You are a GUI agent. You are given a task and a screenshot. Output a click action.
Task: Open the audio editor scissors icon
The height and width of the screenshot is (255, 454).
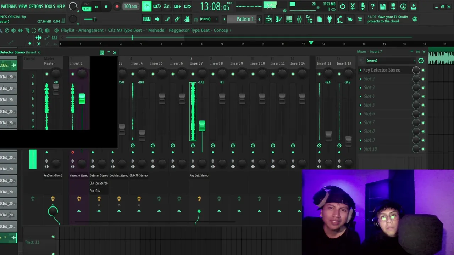click(x=353, y=6)
